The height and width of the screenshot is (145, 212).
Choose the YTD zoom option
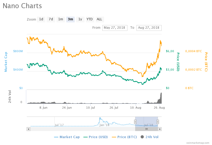coord(90,19)
